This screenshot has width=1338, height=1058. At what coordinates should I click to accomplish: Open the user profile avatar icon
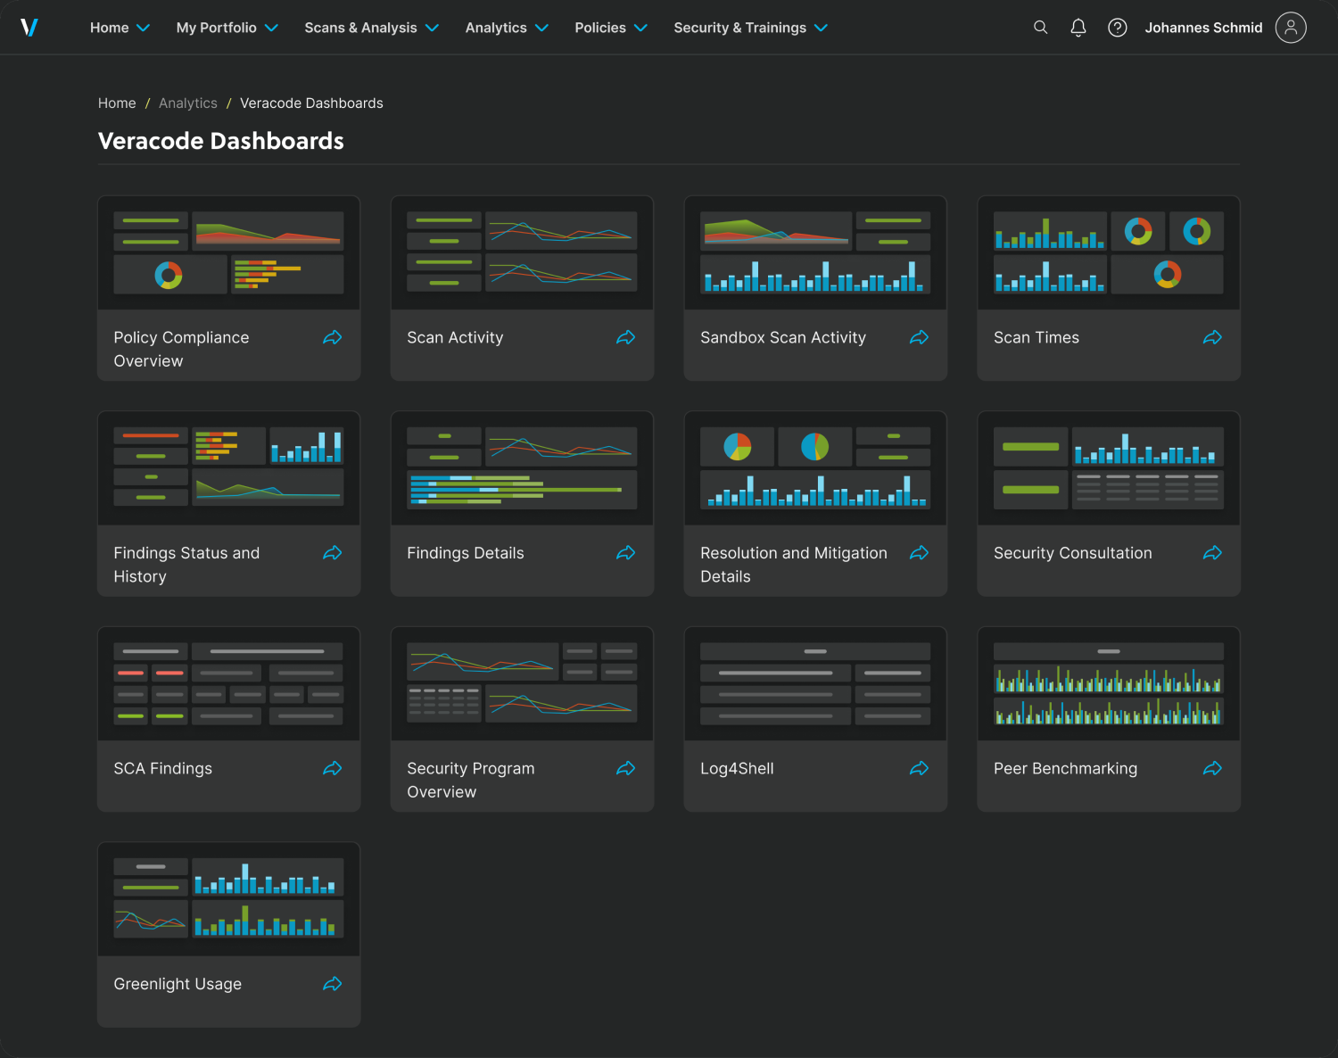point(1291,28)
